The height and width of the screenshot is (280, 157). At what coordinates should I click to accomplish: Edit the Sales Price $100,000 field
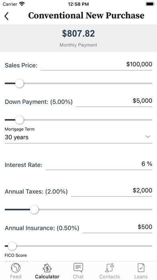point(97,65)
